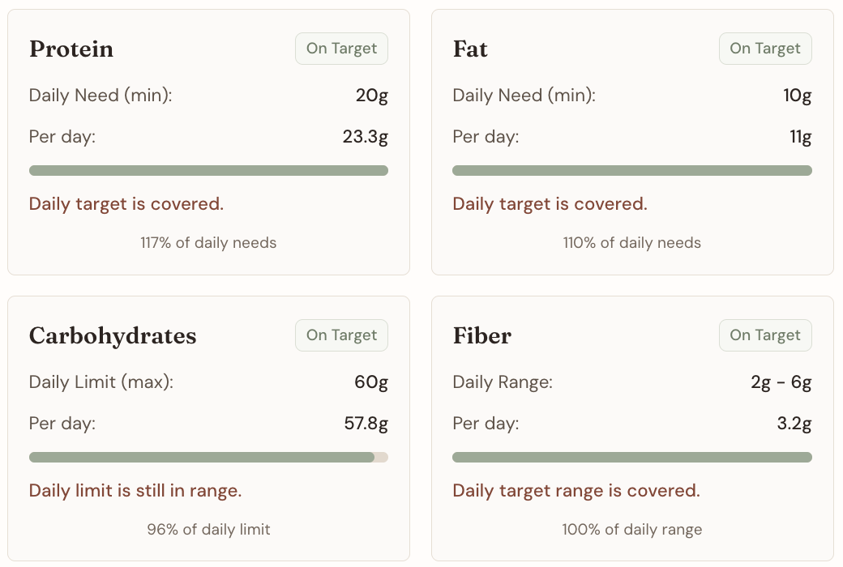
Task: Click 'Daily limit is still in range' text
Action: (x=135, y=490)
